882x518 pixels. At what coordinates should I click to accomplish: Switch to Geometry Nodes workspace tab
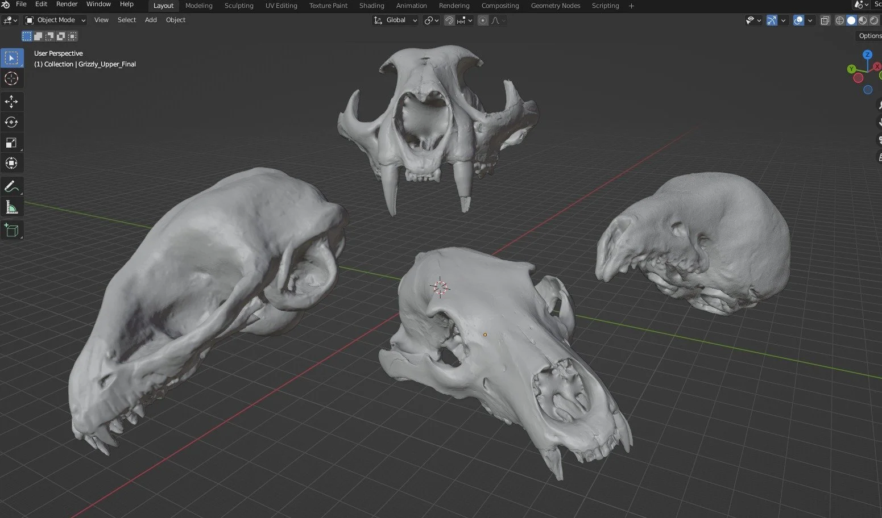click(x=556, y=6)
